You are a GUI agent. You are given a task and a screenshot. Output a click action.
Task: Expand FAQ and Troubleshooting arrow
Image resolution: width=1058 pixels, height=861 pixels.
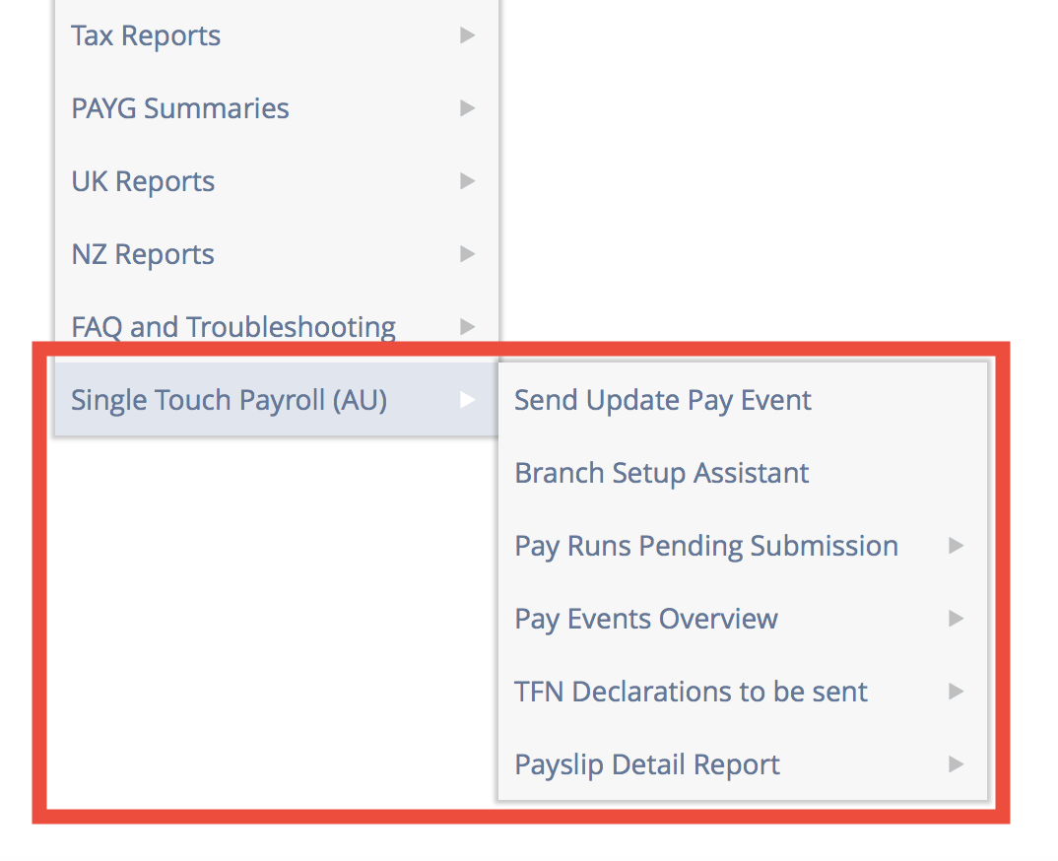467,326
